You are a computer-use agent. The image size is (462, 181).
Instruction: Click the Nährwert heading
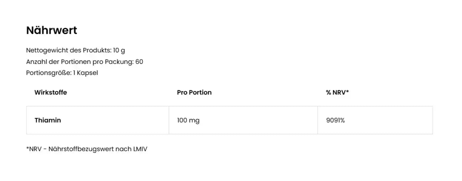point(52,30)
